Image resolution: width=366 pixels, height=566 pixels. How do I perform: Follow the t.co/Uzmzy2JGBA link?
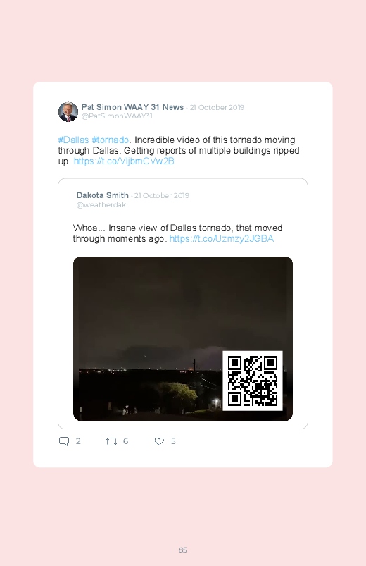(x=222, y=239)
